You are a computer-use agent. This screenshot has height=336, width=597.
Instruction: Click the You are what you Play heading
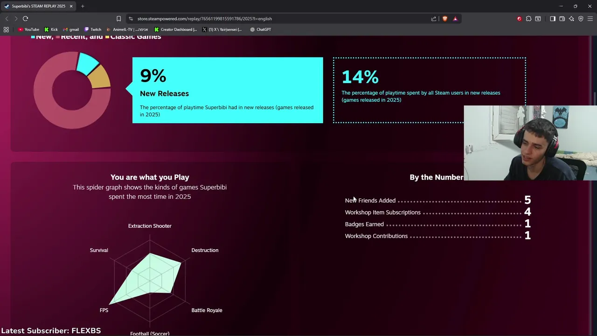pos(150,177)
